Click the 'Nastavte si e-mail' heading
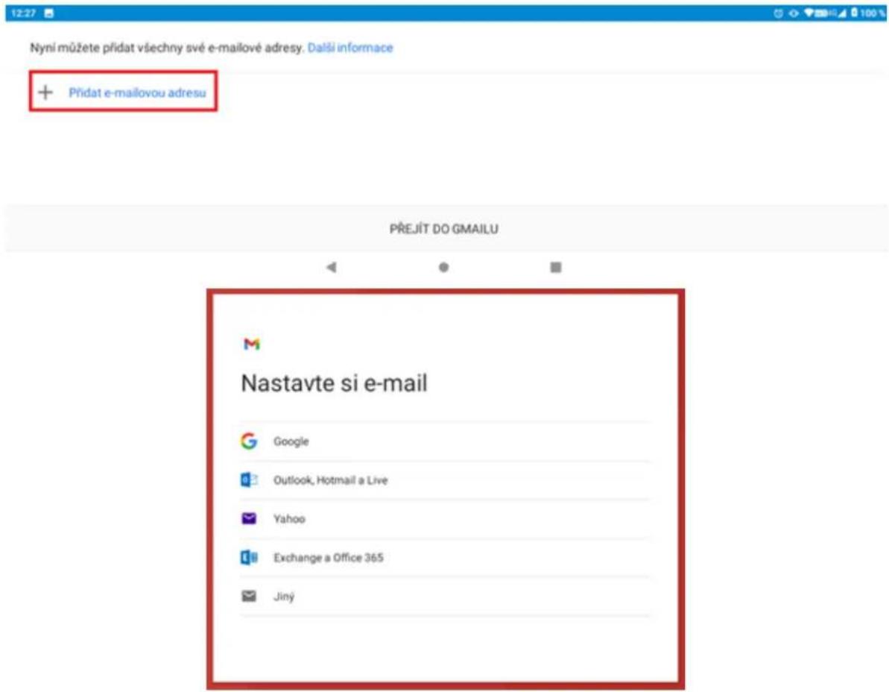889x692 pixels. 334,383
